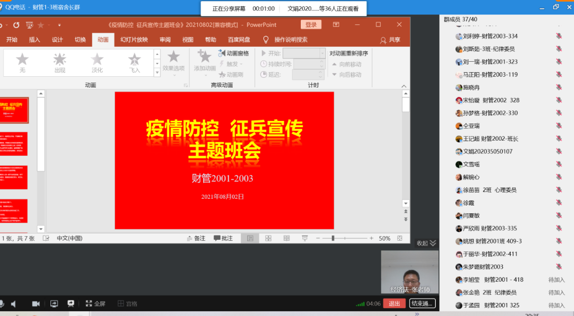Click the zoom slider in PowerPoint status bar

point(332,238)
